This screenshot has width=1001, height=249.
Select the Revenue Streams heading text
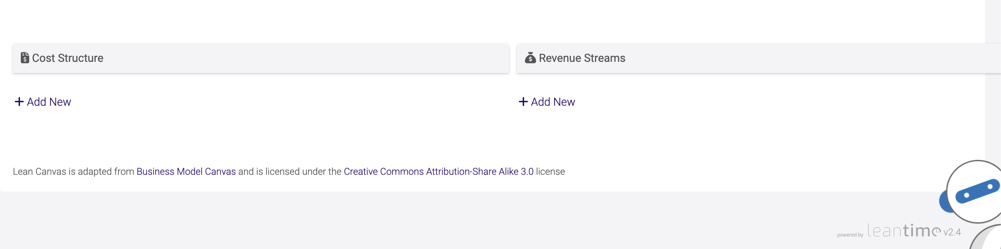582,58
